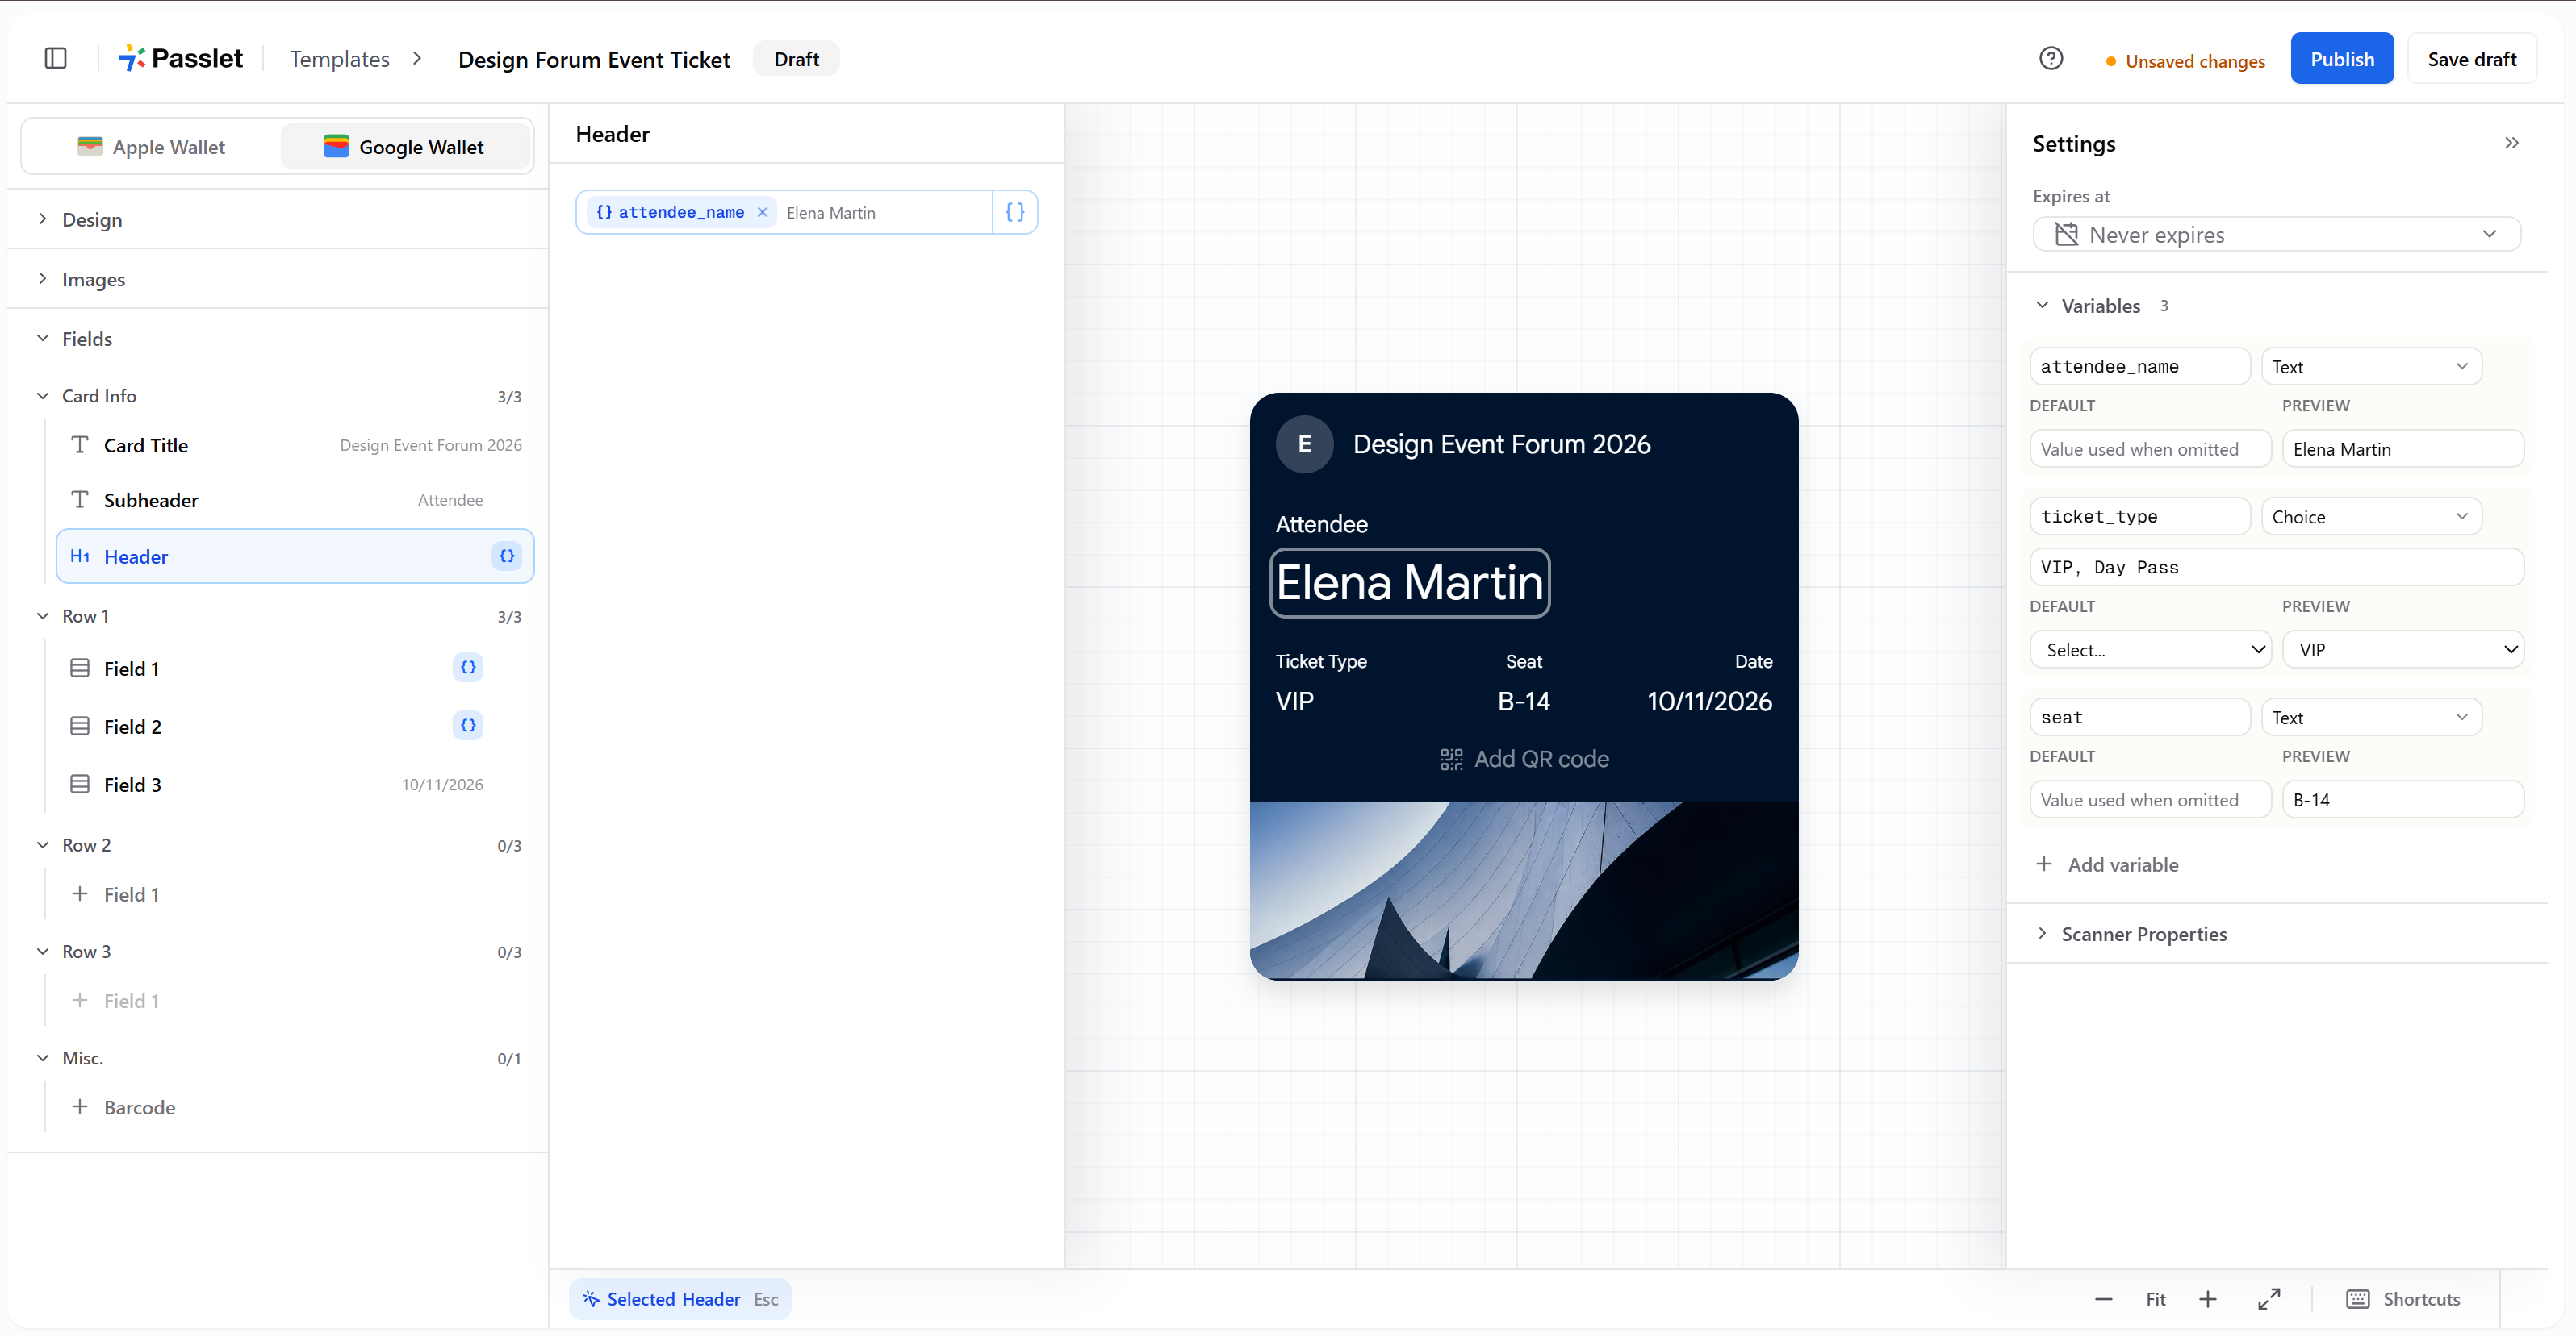Expand the canvas to fullscreen
Viewport: 2576px width, 1337px height.
2269,1299
